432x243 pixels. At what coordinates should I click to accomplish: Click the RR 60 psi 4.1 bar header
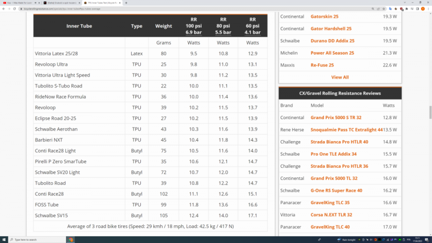click(x=252, y=26)
